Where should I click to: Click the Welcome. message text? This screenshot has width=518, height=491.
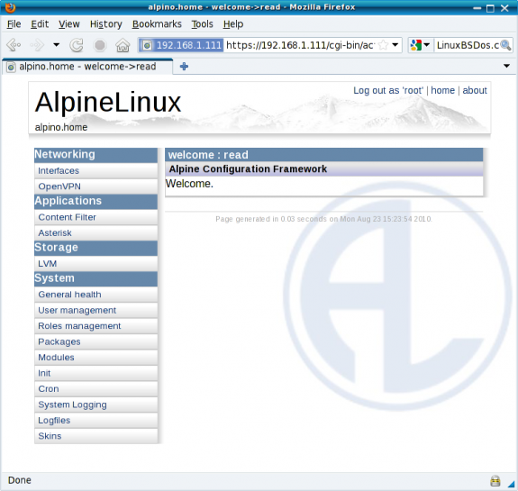(x=189, y=184)
